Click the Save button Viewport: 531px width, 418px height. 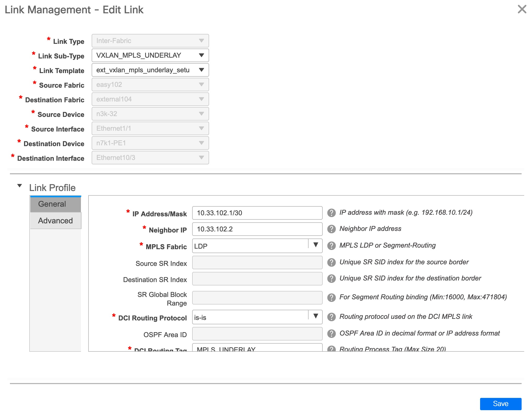[500, 404]
